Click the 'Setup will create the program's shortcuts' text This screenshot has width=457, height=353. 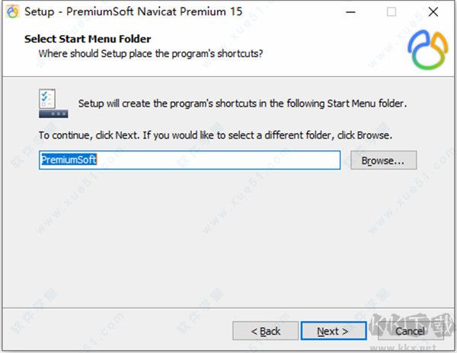point(242,103)
